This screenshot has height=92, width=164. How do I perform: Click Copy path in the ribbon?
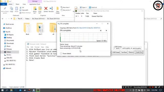[x=24, y=10]
